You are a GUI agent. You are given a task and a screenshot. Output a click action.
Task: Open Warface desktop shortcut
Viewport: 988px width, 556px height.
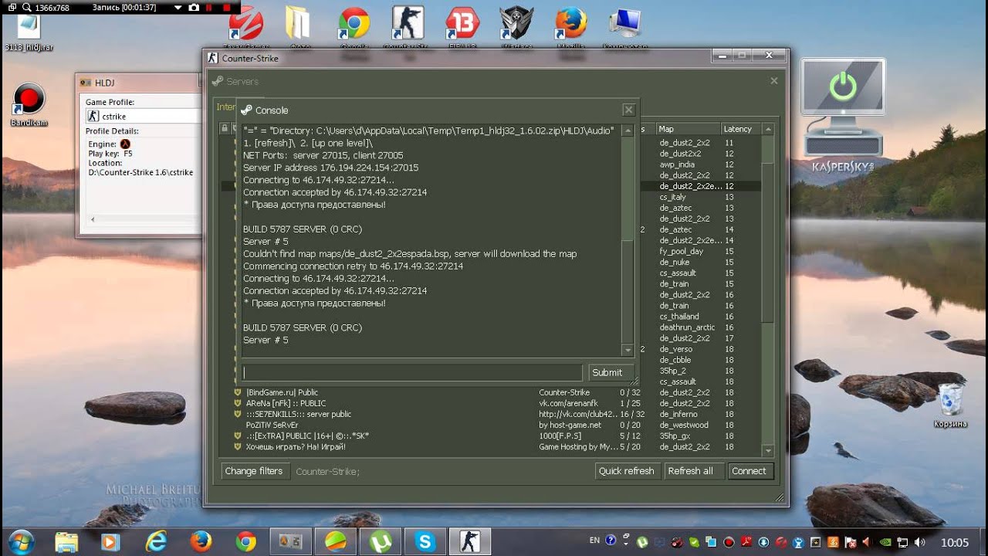point(516,27)
